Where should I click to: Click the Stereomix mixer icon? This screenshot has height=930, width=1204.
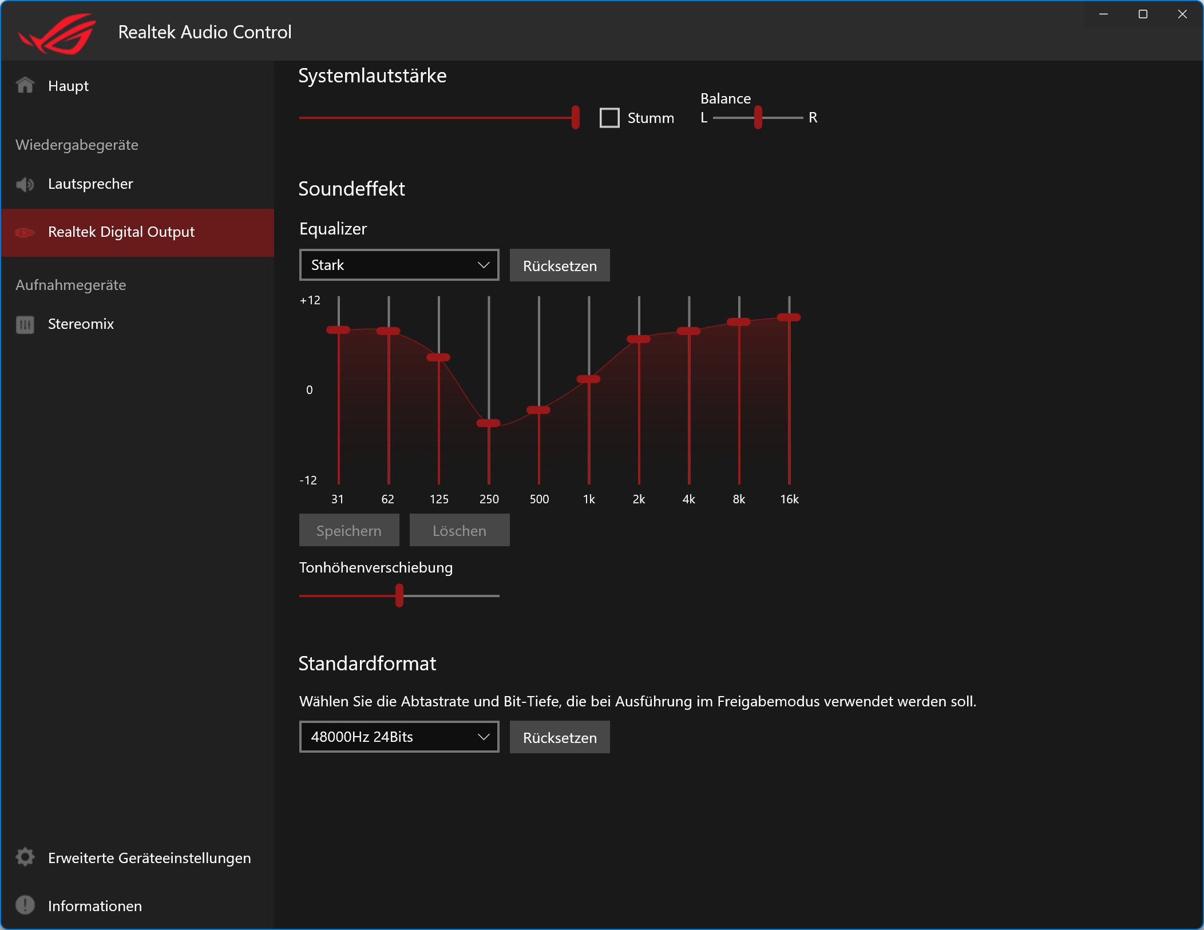25,324
